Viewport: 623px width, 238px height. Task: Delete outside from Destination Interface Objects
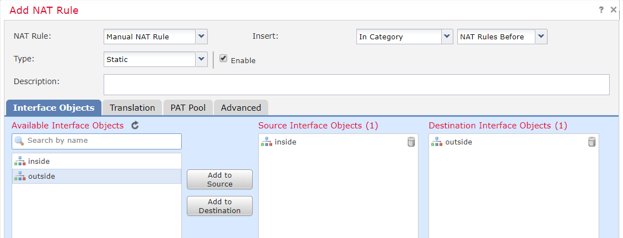pyautogui.click(x=591, y=142)
